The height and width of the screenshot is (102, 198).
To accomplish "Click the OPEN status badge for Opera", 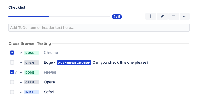I will (32, 82).
